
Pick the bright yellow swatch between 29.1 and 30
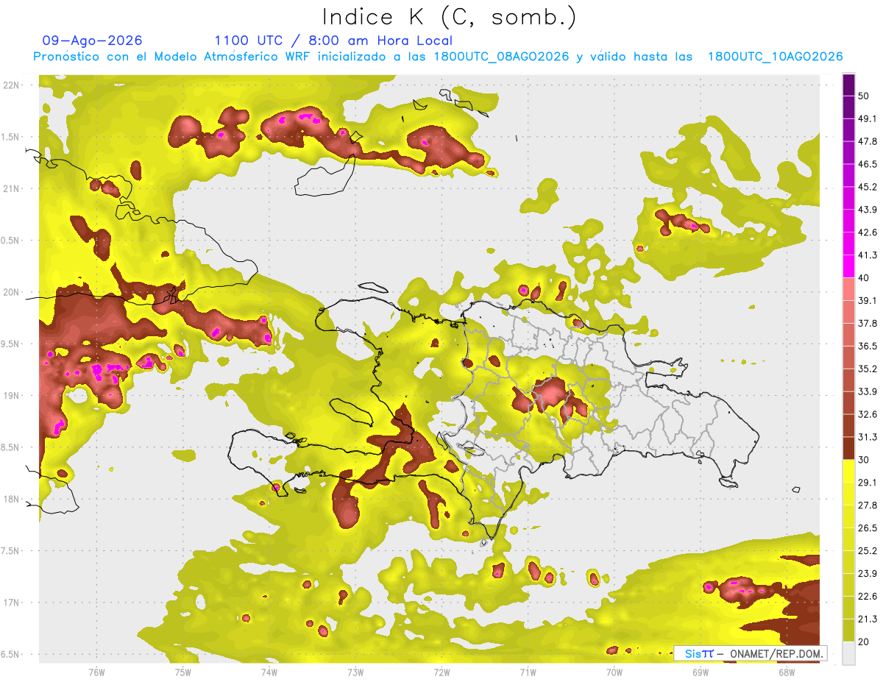(848, 472)
